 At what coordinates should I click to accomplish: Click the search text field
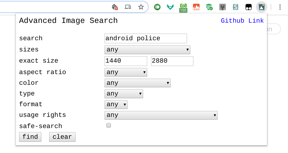click(x=146, y=38)
